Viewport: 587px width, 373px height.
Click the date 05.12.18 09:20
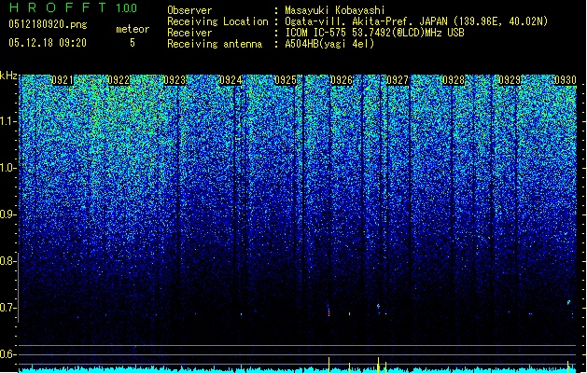(48, 43)
